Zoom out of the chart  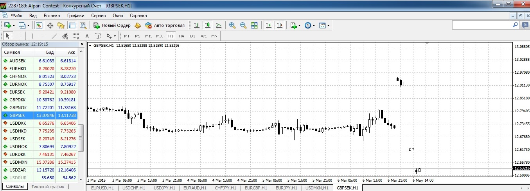(243, 25)
